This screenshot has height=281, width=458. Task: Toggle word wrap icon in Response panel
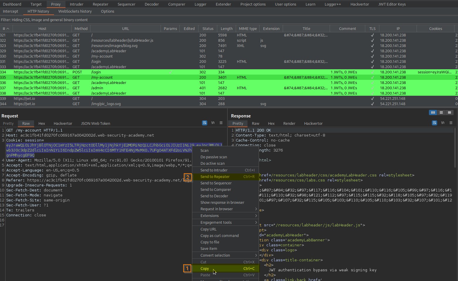pyautogui.click(x=435, y=123)
